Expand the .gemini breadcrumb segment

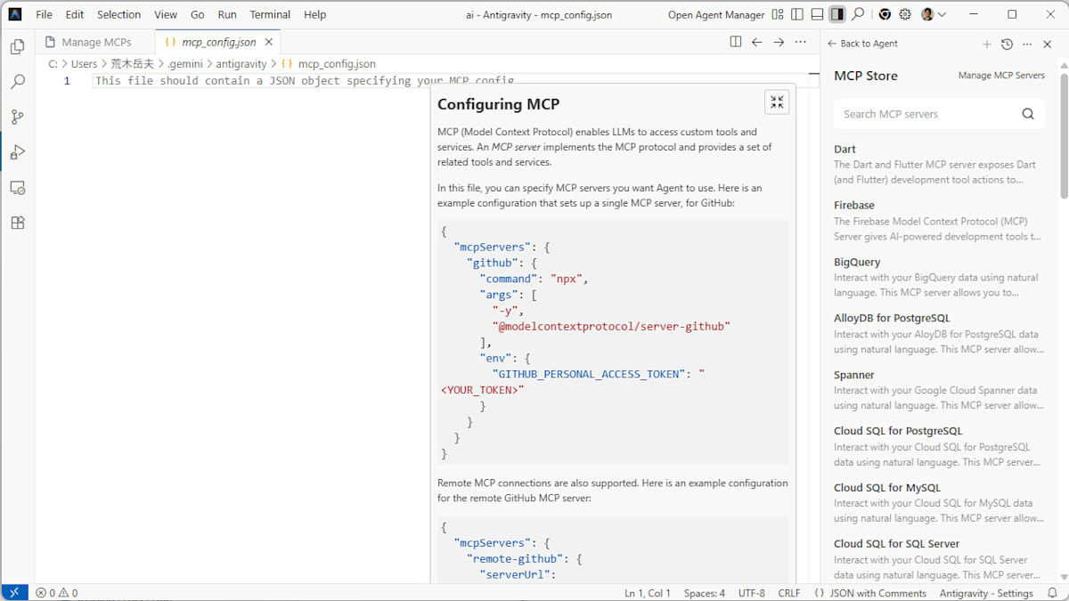click(185, 64)
